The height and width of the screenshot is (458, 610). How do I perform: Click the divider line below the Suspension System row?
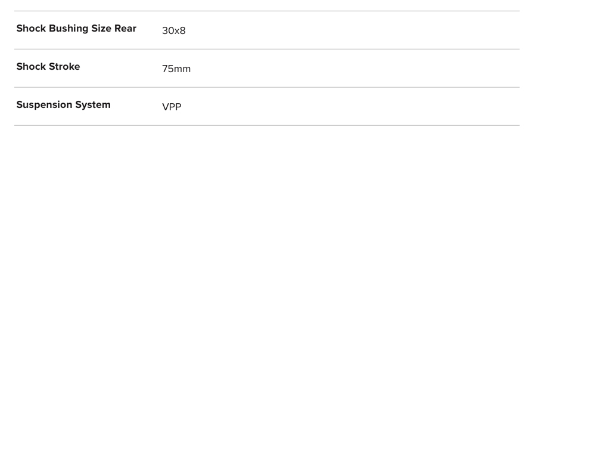(x=267, y=125)
